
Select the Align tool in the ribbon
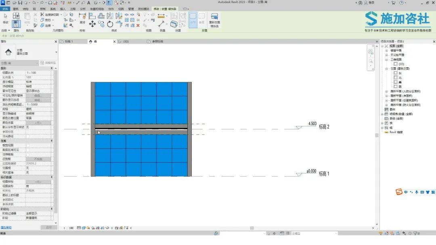(x=92, y=16)
